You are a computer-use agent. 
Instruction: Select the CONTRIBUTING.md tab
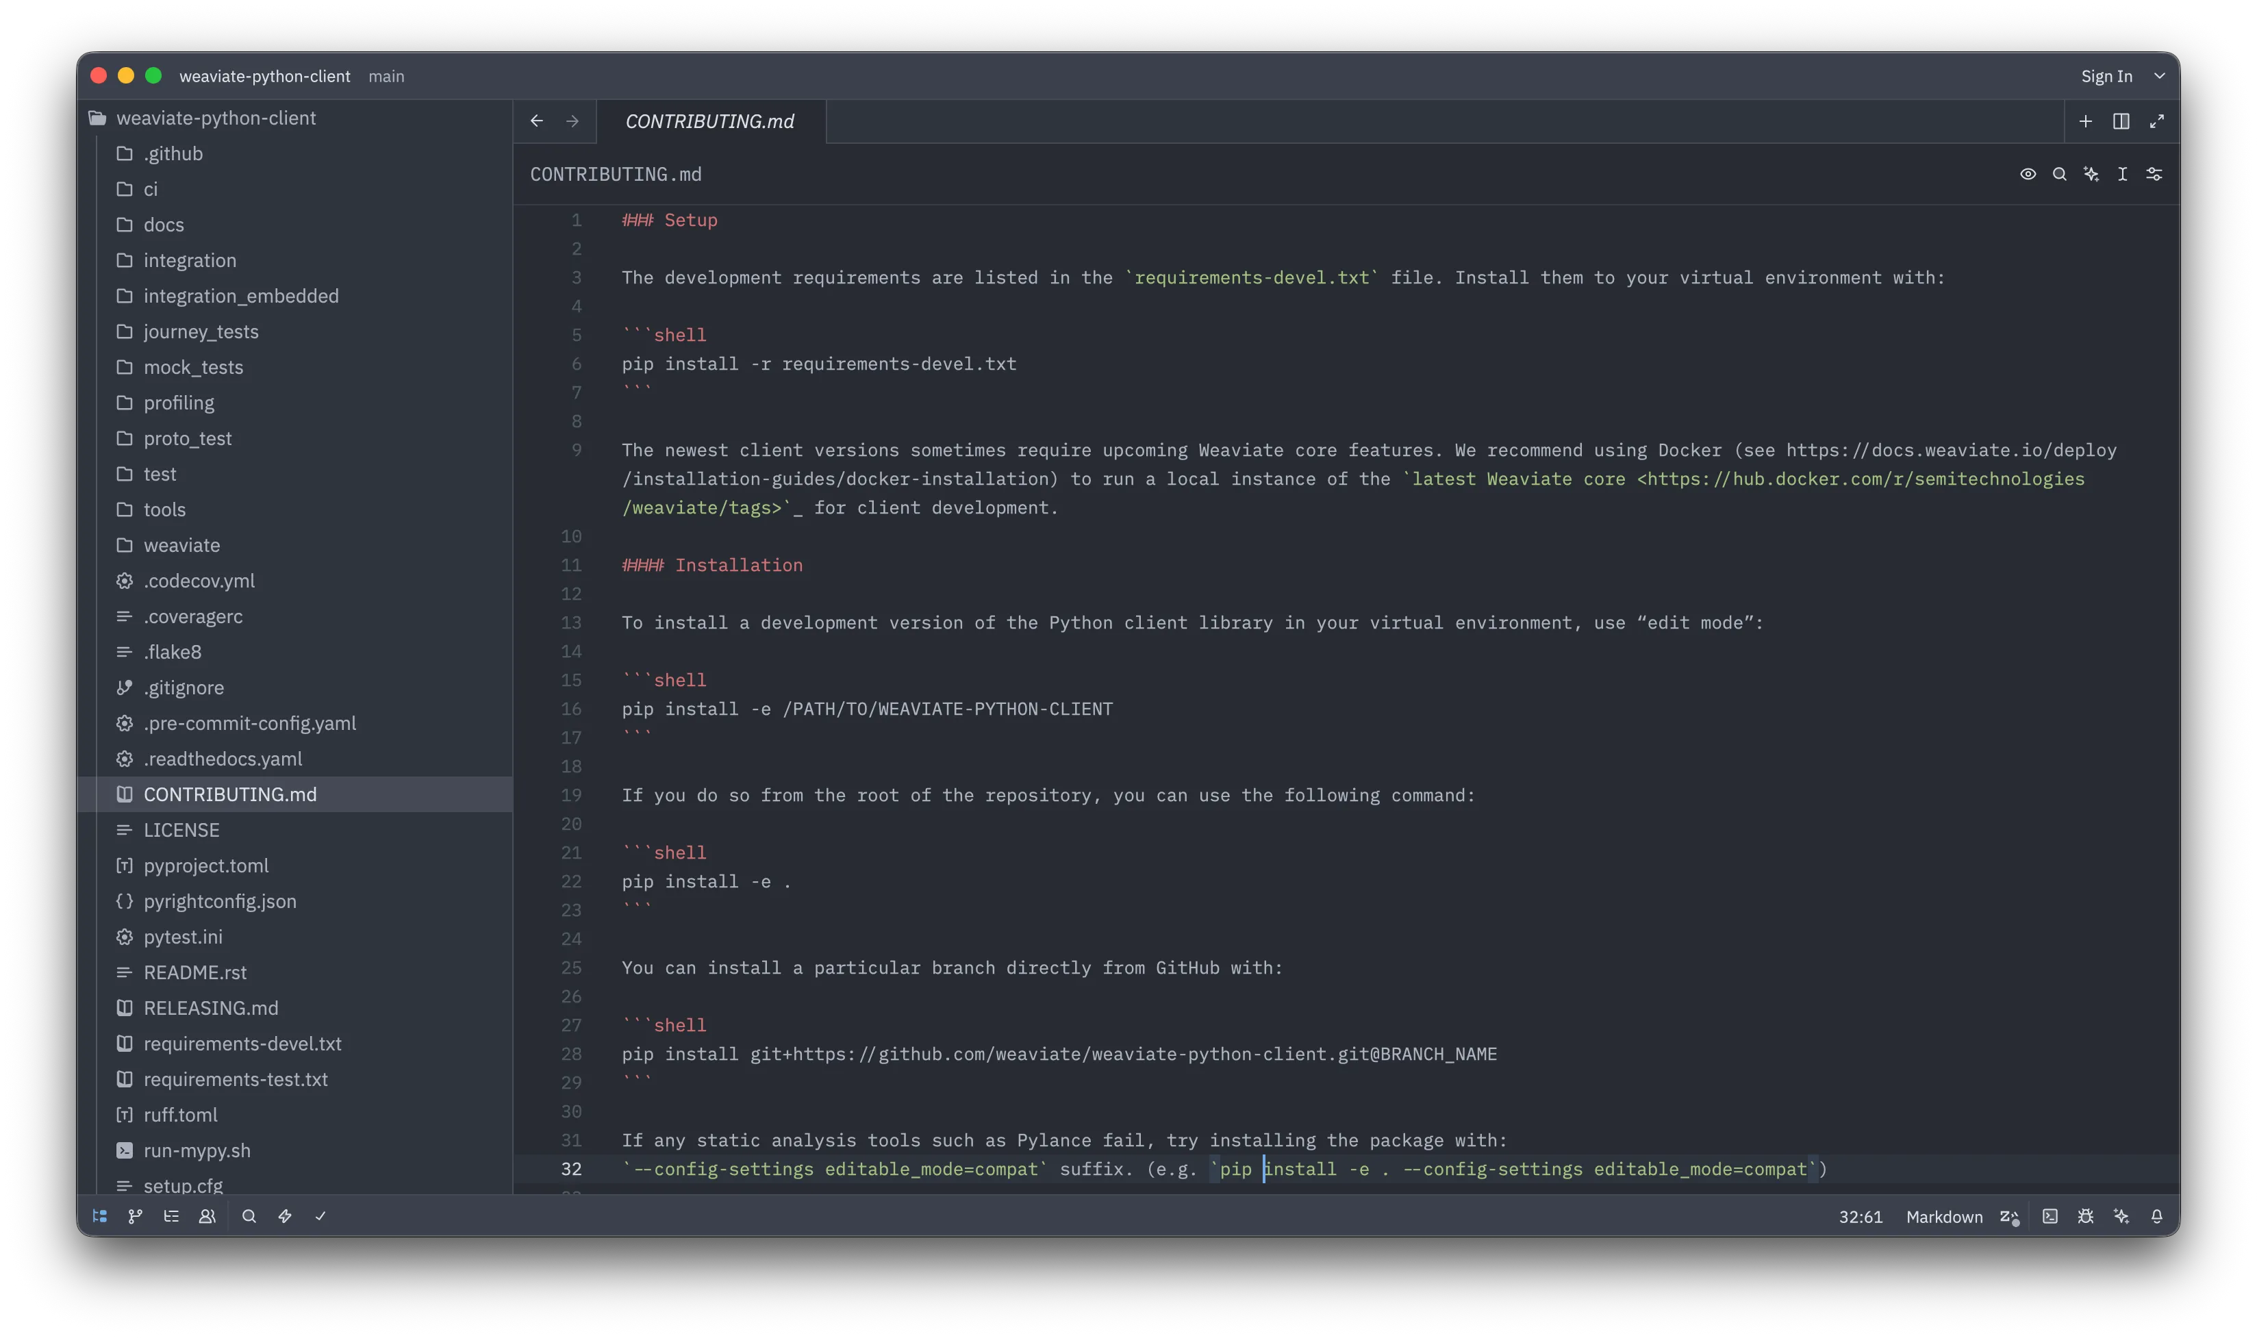[x=709, y=122]
